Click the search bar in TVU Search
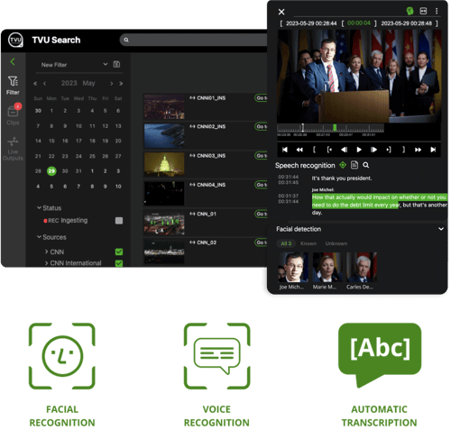This screenshot has height=430, width=451. coord(193,40)
